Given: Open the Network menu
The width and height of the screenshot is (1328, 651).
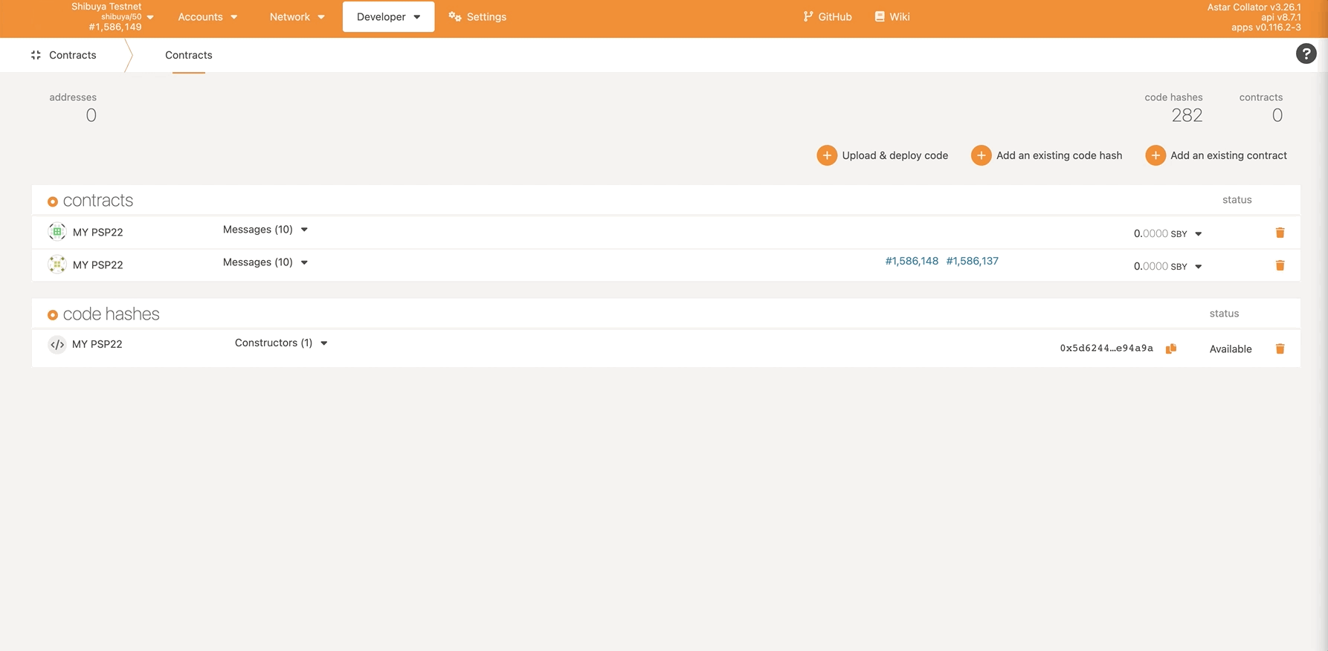Looking at the screenshot, I should click(297, 16).
